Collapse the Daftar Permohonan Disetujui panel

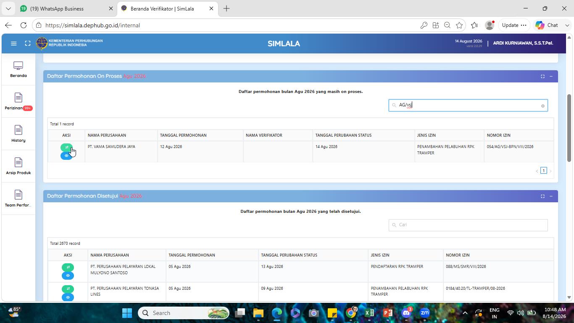[x=551, y=196]
